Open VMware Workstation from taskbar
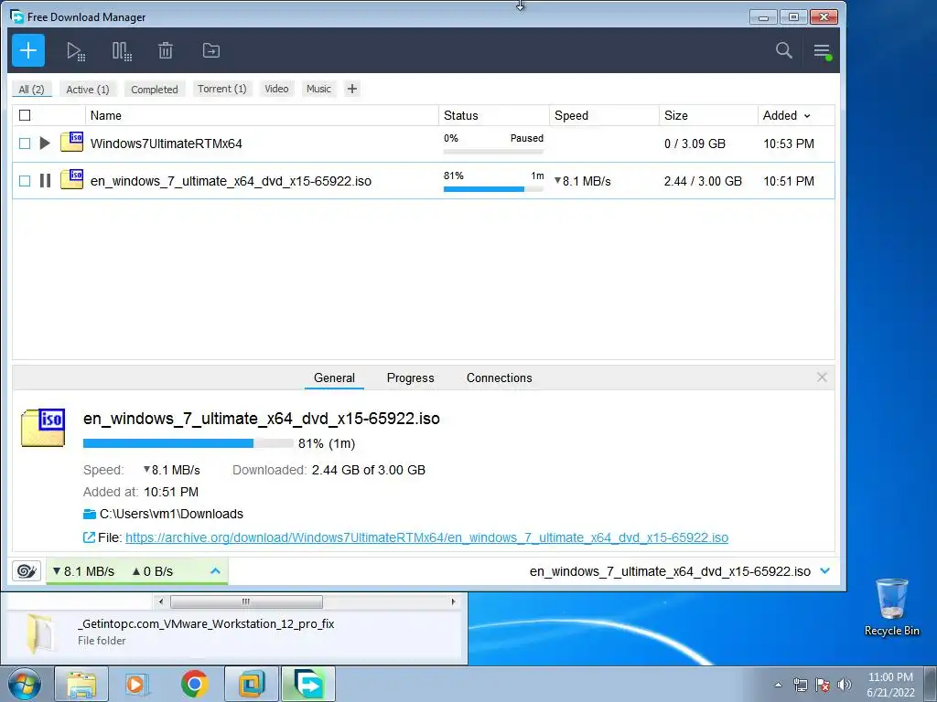This screenshot has height=702, width=937. tap(251, 684)
